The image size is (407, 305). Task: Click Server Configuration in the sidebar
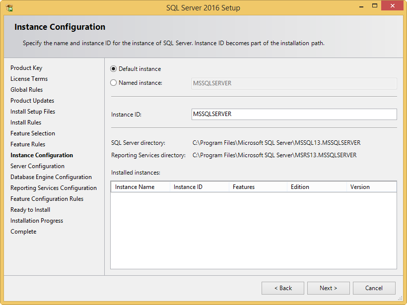[x=37, y=166]
